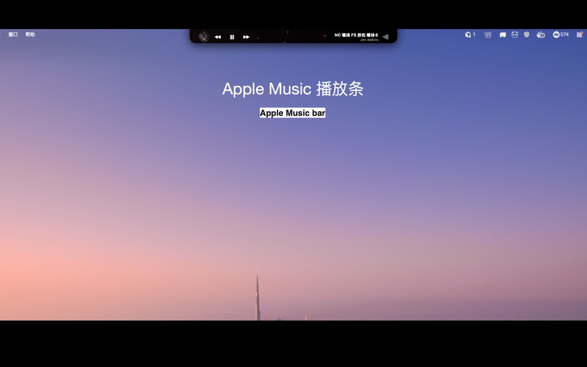
Task: Open the headphones status icon in menu bar
Action: 468,35
